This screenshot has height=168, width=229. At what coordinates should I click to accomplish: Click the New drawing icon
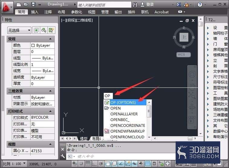[19, 5]
